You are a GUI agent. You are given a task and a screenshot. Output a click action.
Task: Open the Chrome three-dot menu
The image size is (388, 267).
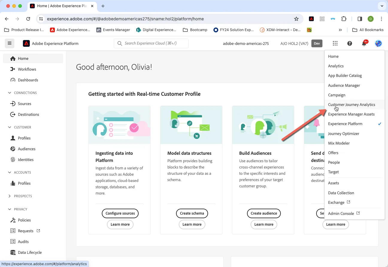tap(381, 19)
